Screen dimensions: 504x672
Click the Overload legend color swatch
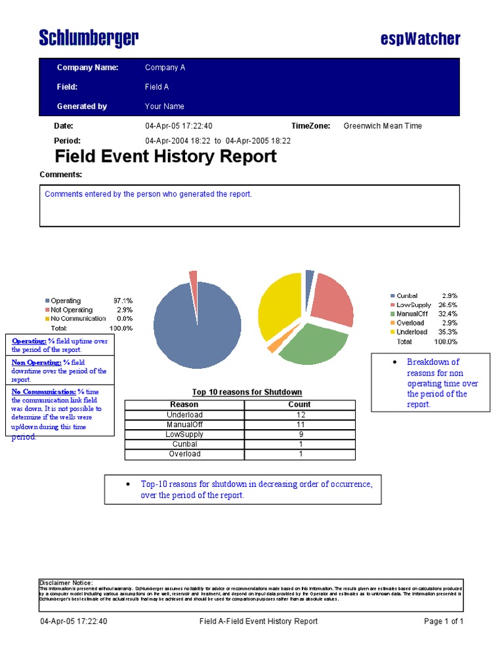pos(392,323)
